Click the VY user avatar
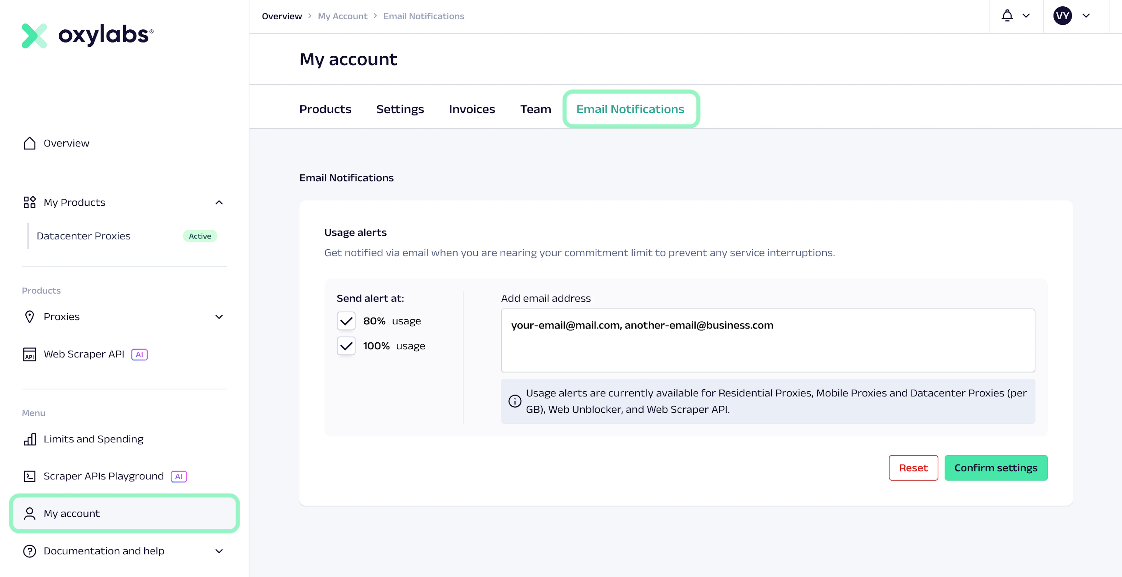1122x577 pixels. coord(1062,16)
